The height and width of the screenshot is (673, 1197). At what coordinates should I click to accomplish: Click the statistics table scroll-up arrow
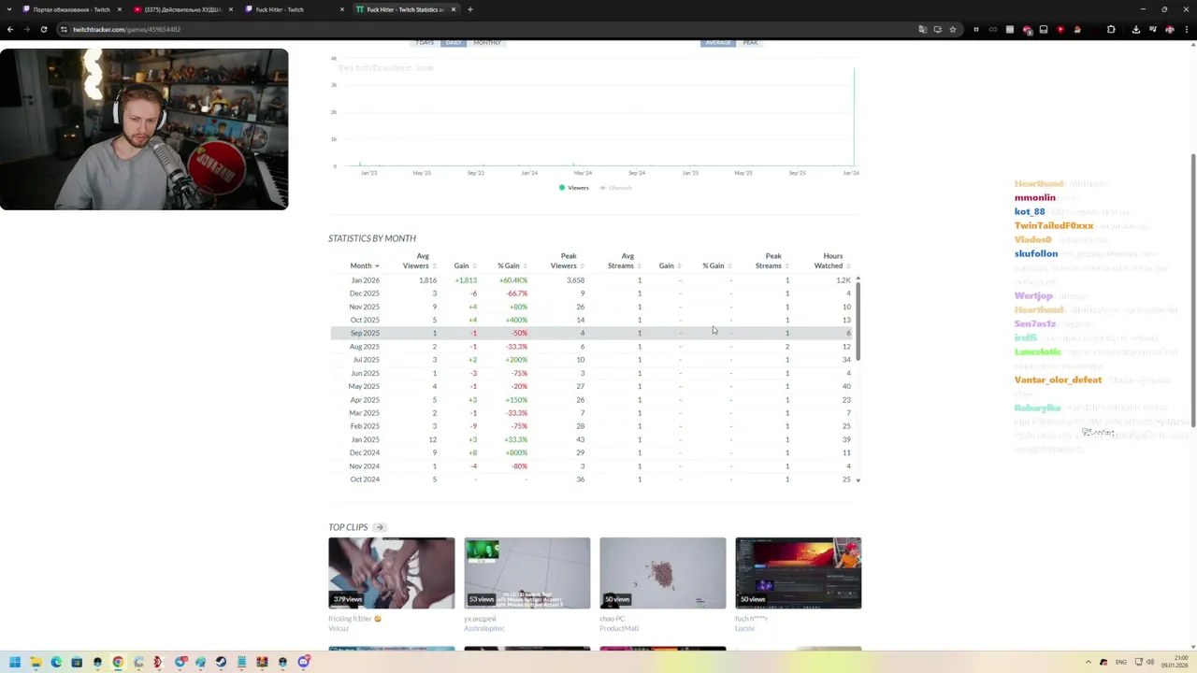tap(858, 279)
